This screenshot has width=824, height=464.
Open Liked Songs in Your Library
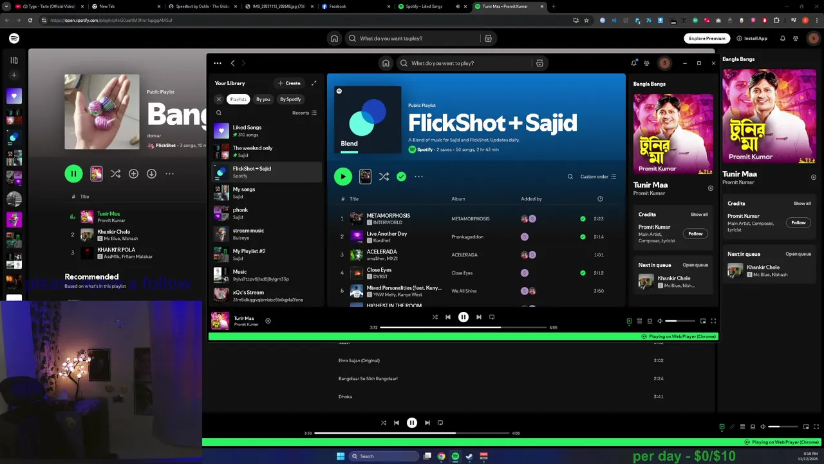pyautogui.click(x=267, y=131)
